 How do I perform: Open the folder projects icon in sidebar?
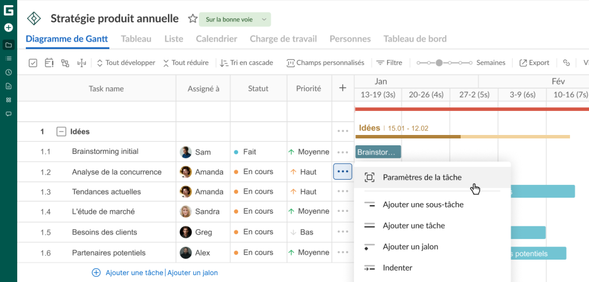pyautogui.click(x=9, y=45)
